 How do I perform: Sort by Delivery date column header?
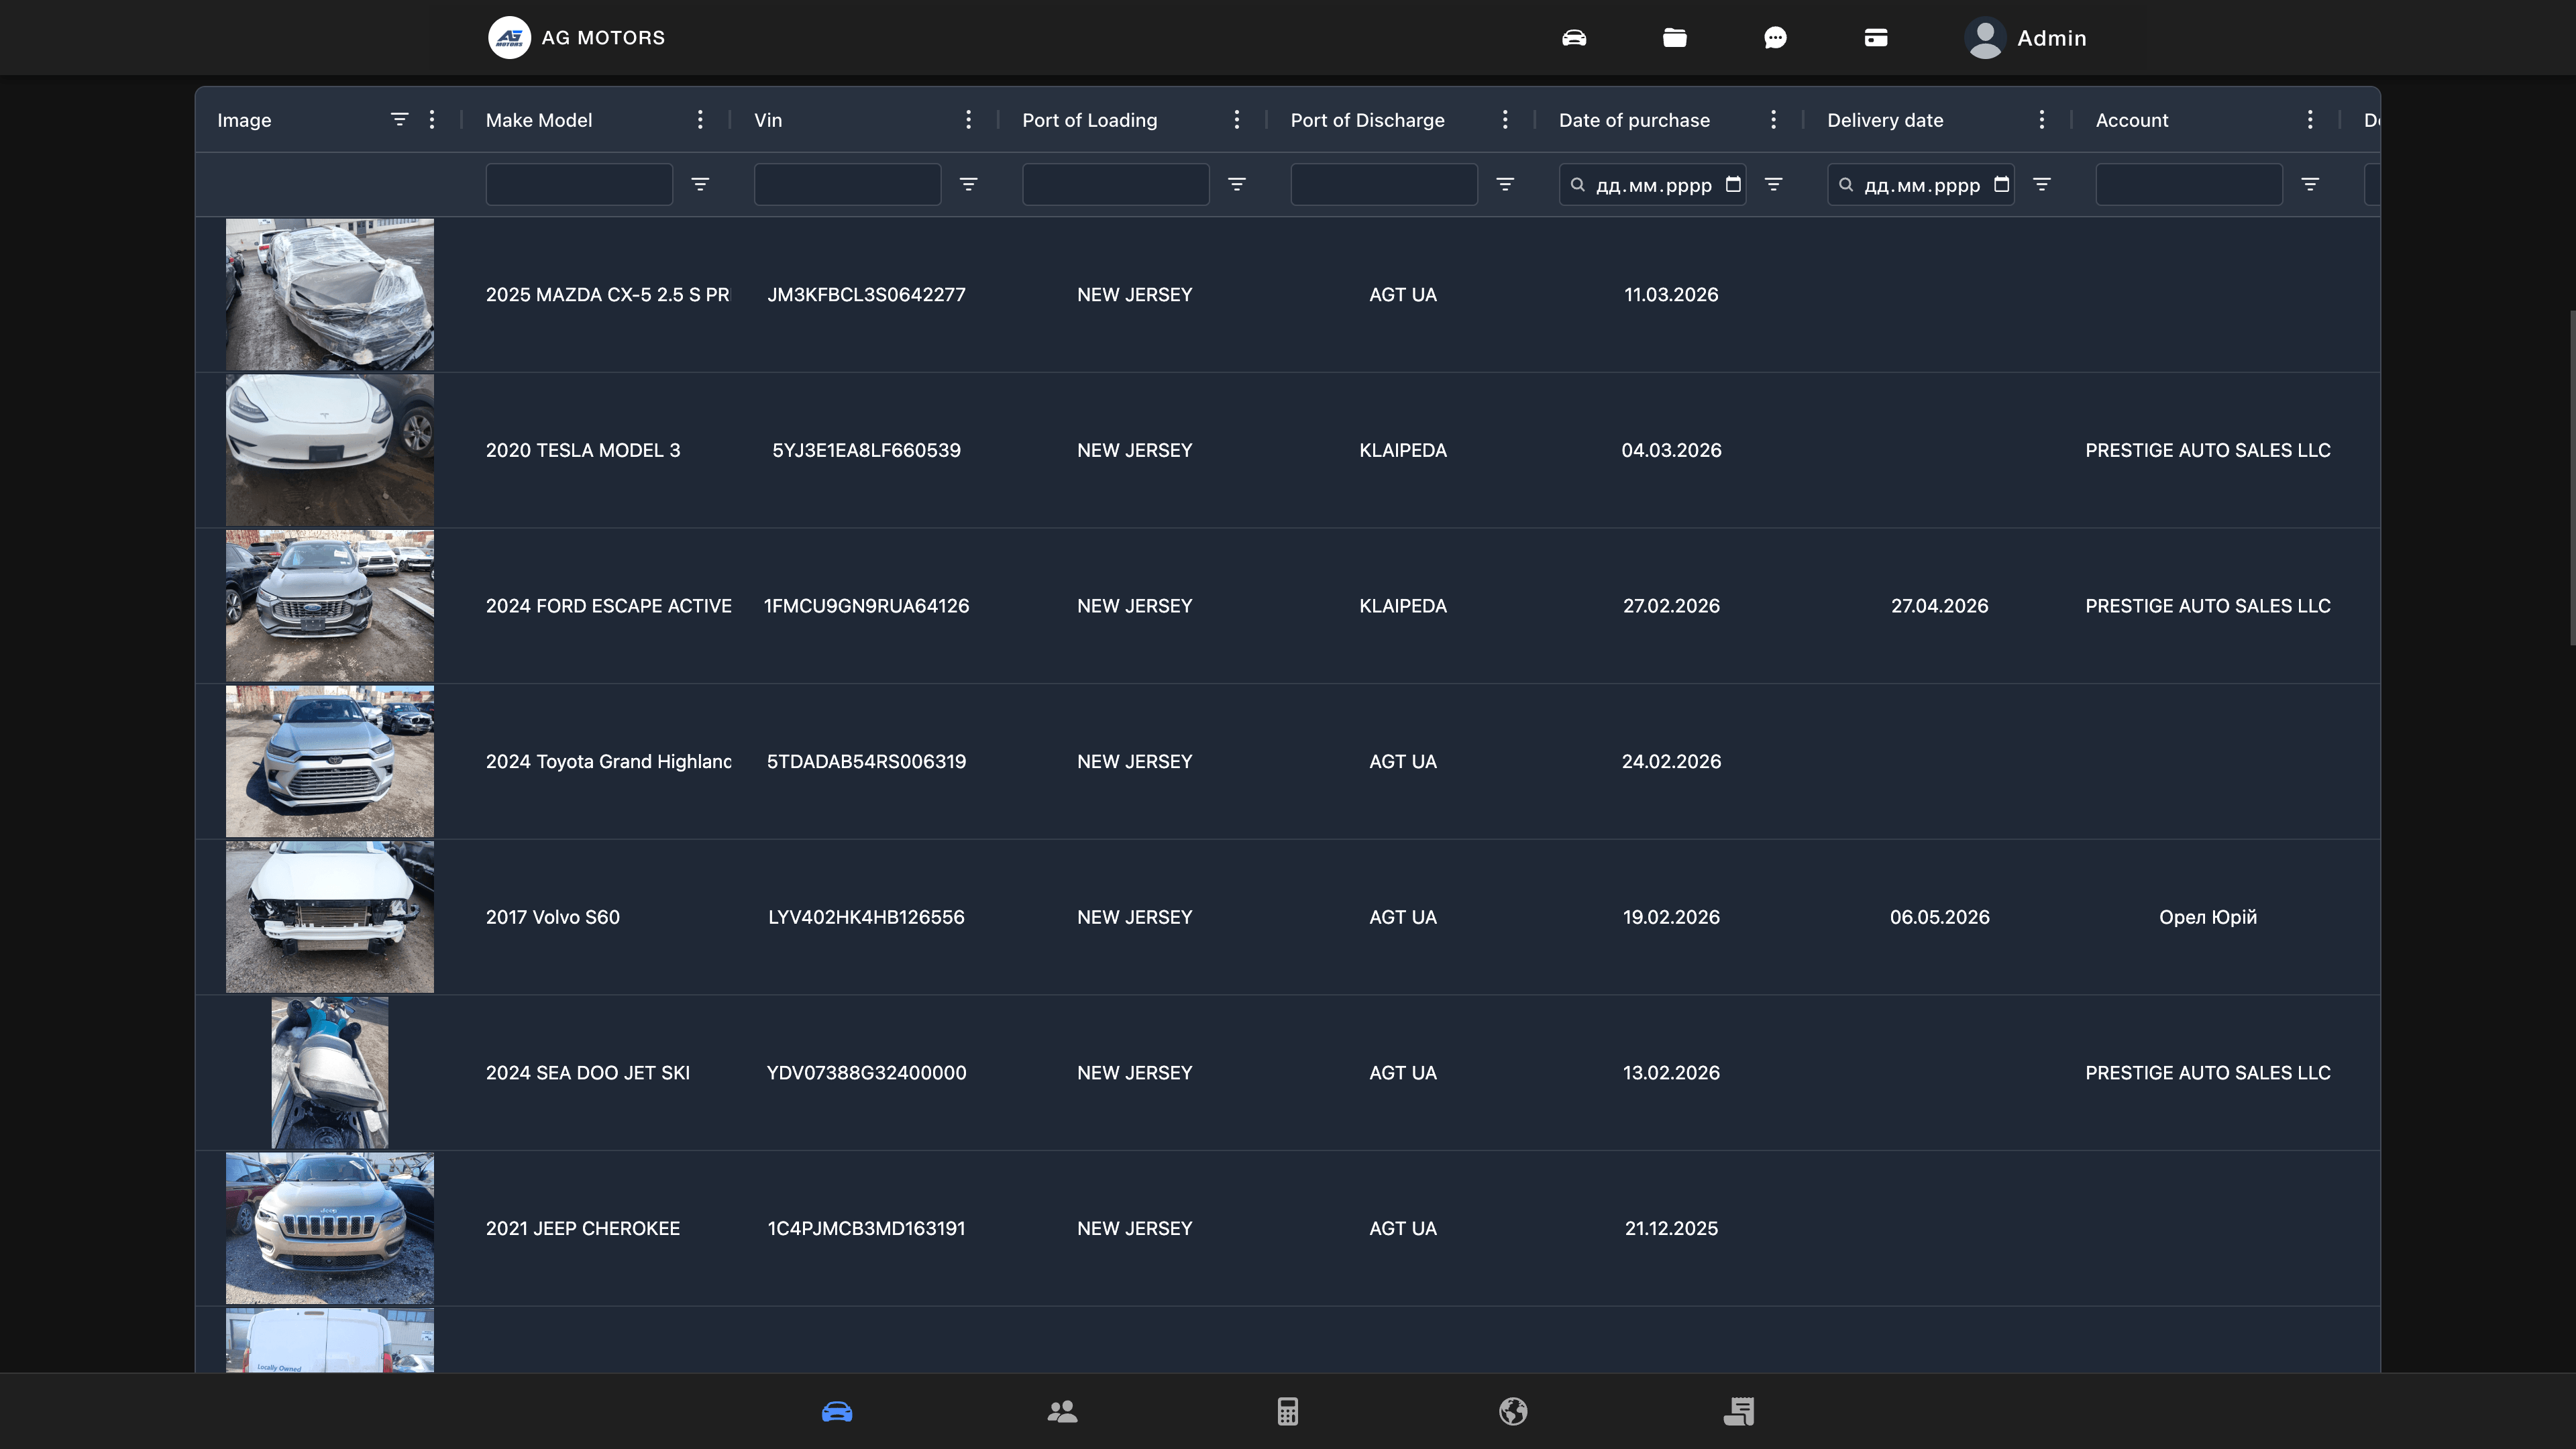point(1885,120)
